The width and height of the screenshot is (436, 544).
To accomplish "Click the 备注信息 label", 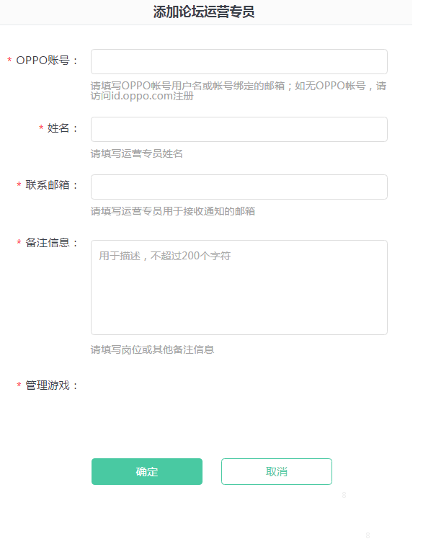I will [53, 243].
